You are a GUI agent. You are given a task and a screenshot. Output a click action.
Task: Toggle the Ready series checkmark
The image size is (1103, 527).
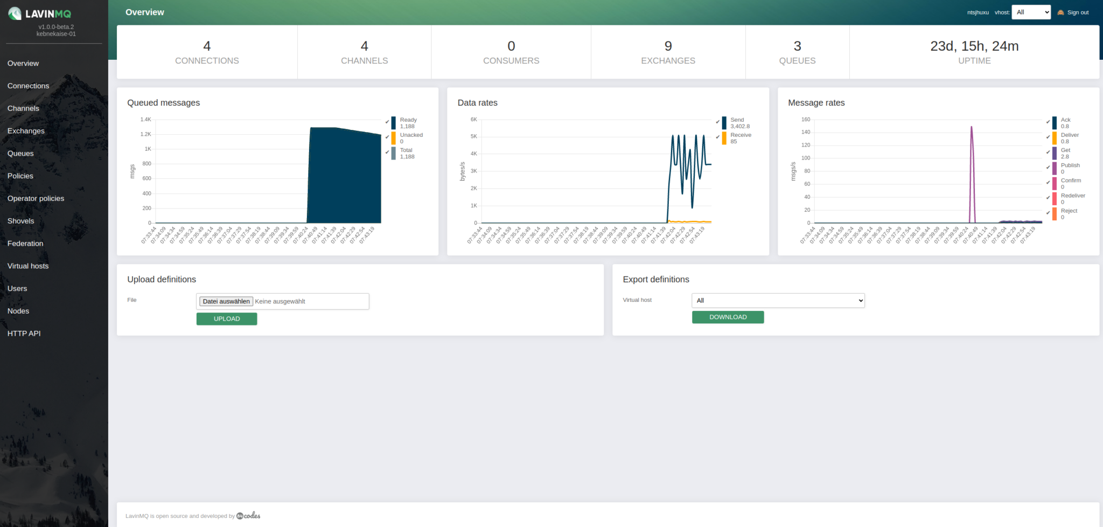click(387, 122)
